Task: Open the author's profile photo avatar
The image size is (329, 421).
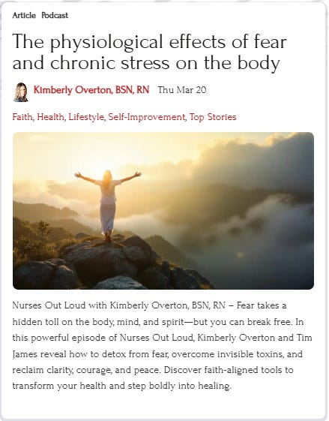Action: (x=21, y=92)
